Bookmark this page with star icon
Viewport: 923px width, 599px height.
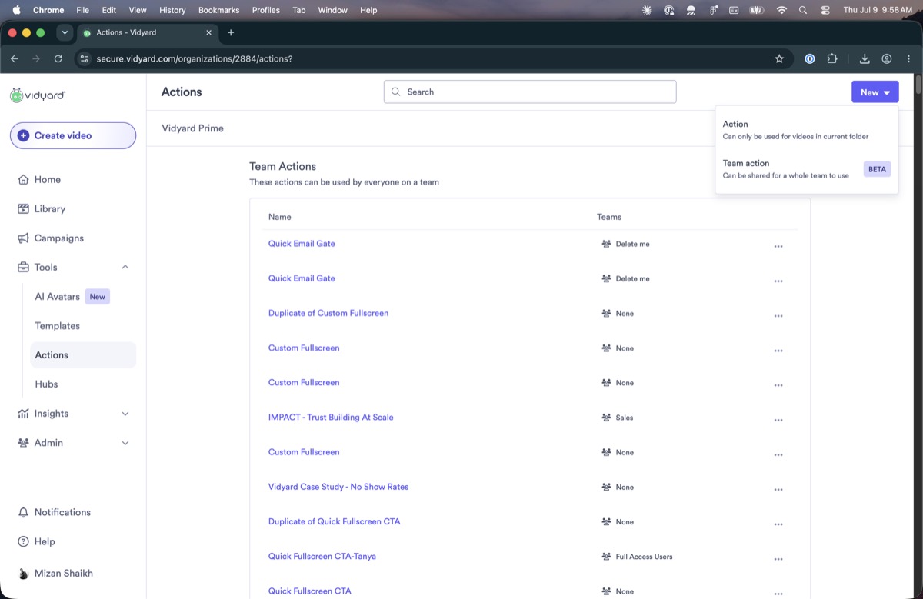point(779,58)
